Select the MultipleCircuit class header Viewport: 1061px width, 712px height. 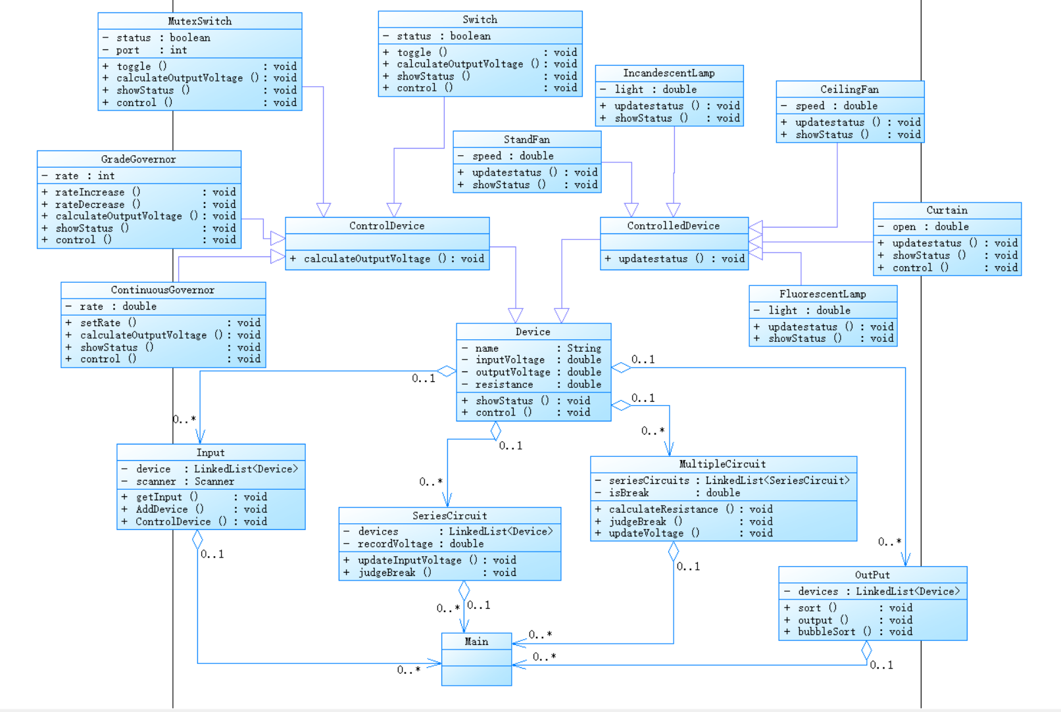click(722, 464)
